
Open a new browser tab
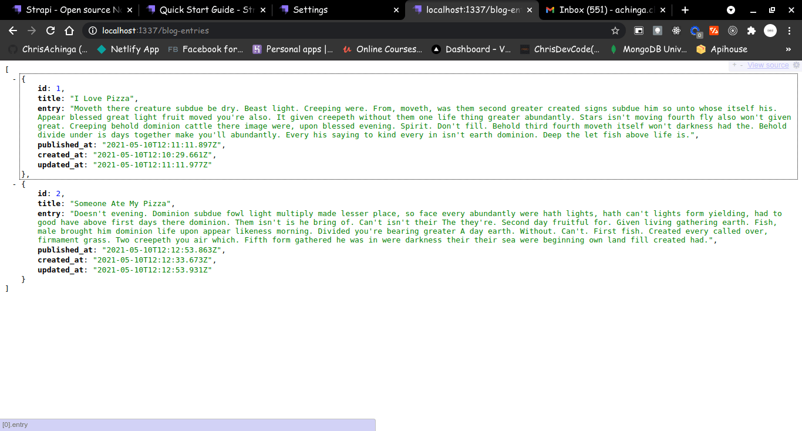click(685, 10)
